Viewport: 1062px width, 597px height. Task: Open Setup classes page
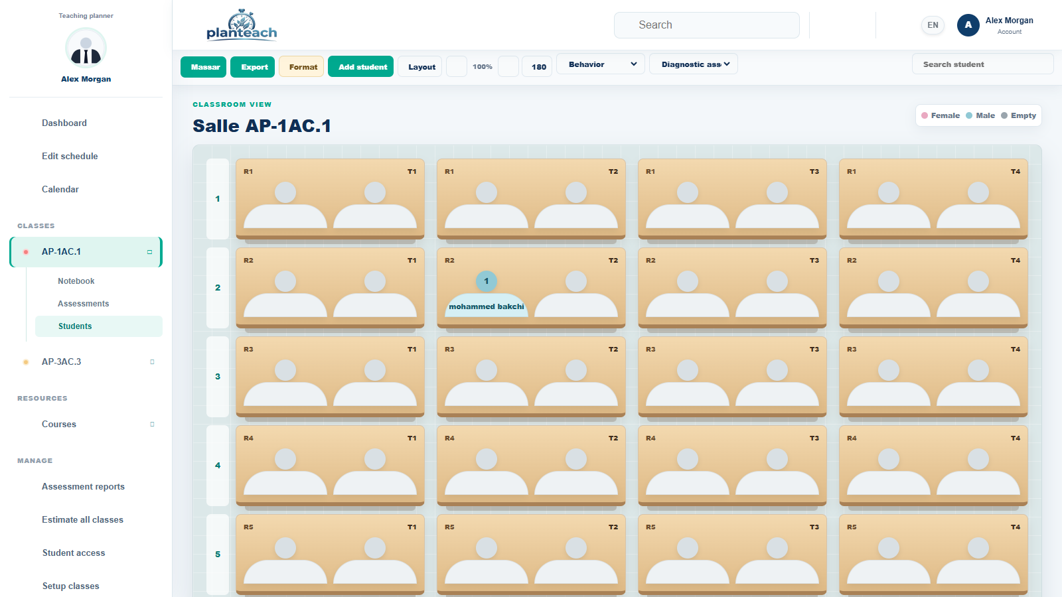point(71,586)
